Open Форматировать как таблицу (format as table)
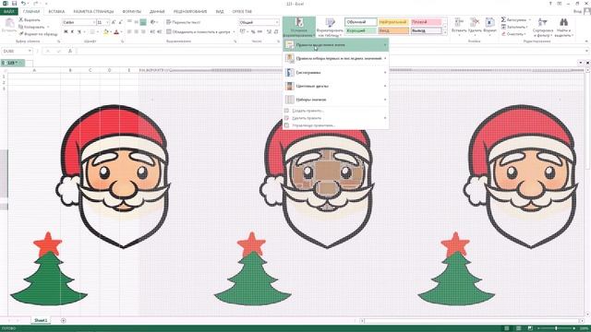The height and width of the screenshot is (332, 591). click(x=330, y=27)
